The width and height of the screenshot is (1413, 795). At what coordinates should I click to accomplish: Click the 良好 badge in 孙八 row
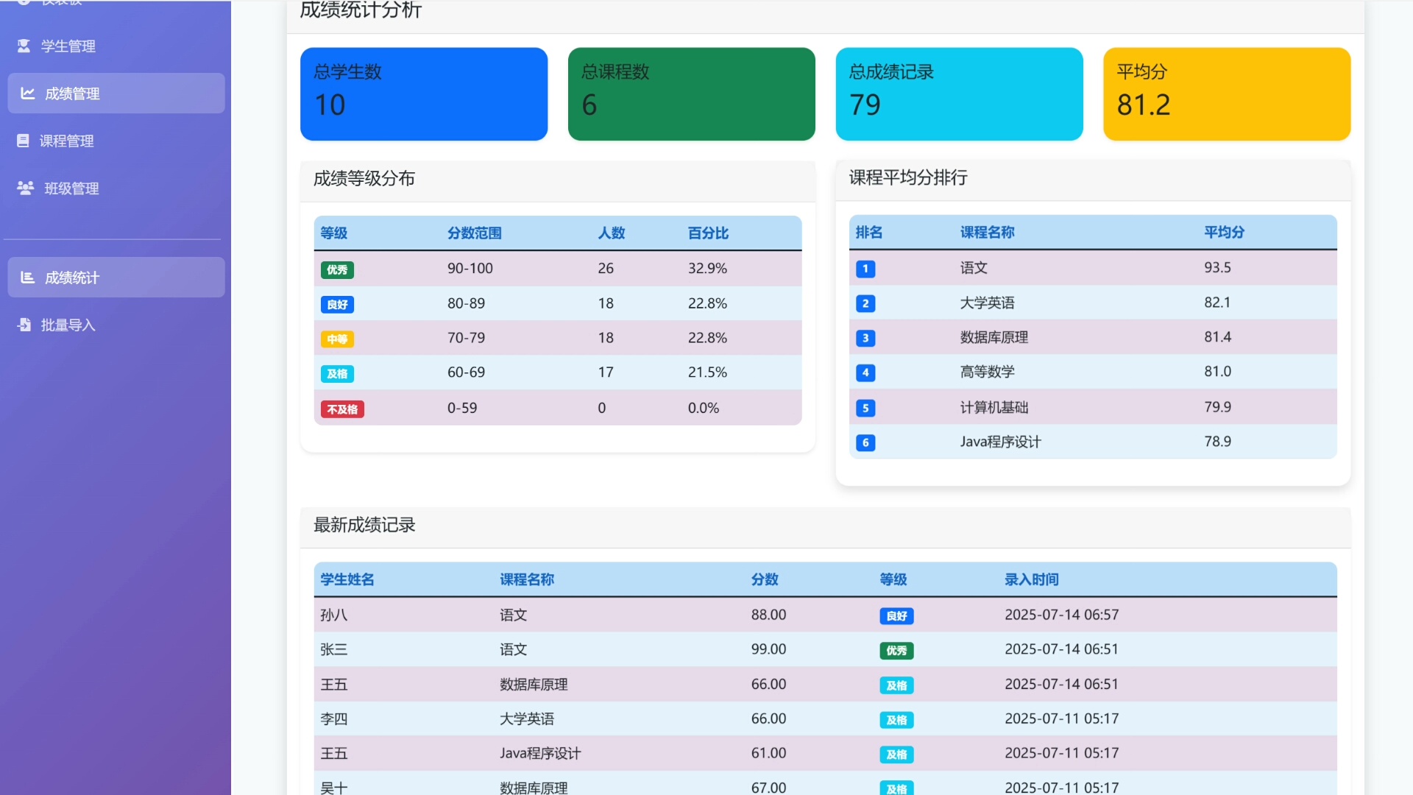pos(896,616)
